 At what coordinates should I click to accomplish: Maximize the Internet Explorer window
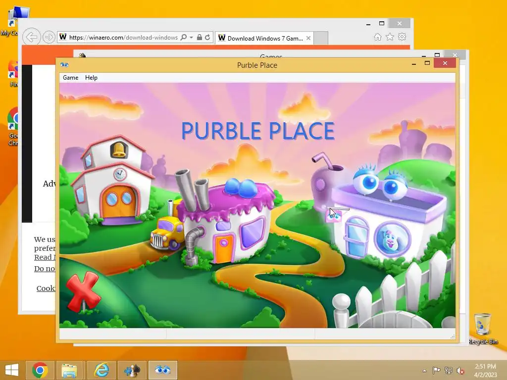(382, 23)
